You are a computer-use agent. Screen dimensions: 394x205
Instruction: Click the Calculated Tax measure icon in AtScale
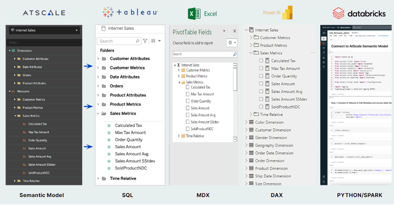(24, 124)
